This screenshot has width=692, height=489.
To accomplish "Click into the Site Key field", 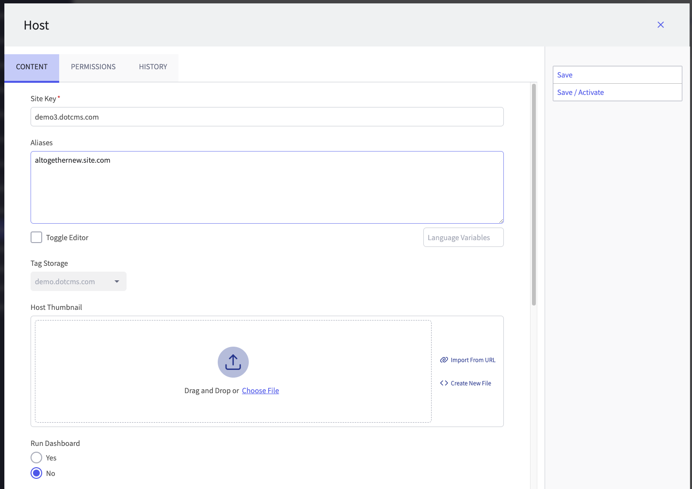I will (x=267, y=117).
